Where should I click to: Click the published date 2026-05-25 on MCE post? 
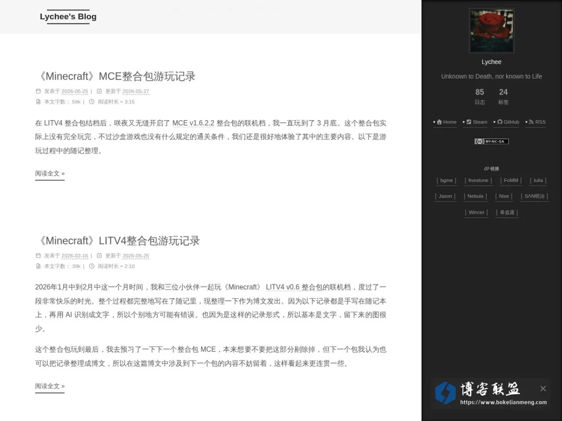tap(75, 92)
